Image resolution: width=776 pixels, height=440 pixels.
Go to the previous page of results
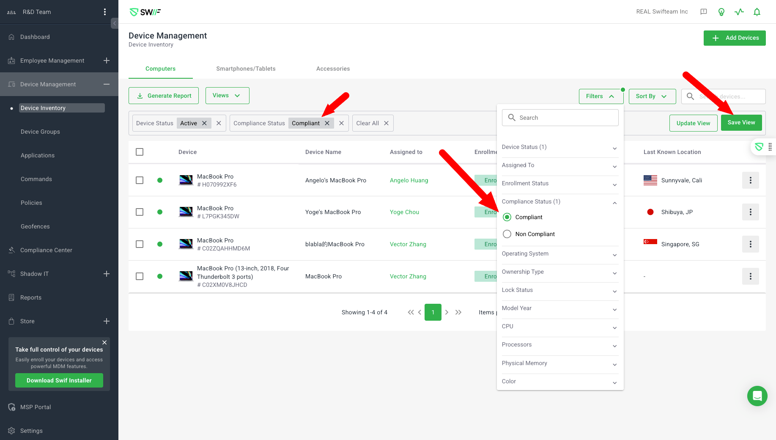coord(420,312)
